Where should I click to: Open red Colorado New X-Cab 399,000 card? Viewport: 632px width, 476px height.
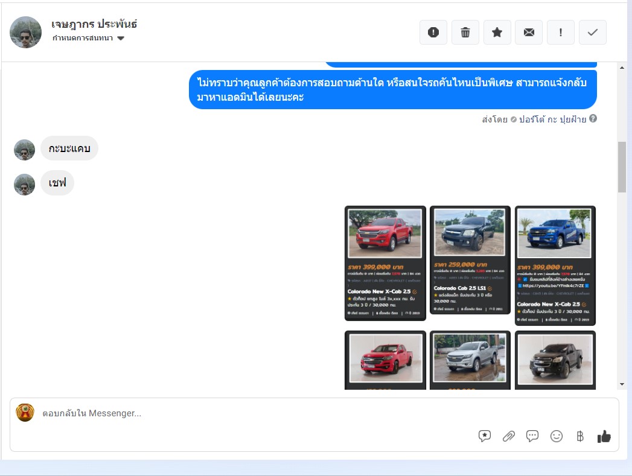[385, 264]
